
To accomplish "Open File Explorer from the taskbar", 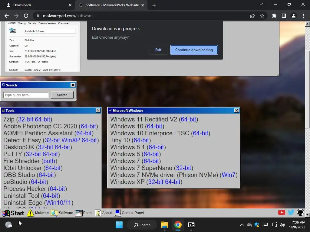I will (164, 225).
